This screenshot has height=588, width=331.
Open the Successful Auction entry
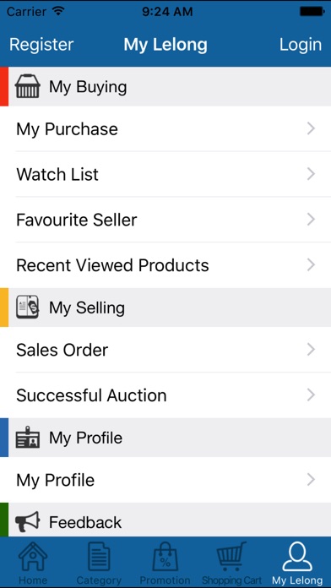[165, 395]
